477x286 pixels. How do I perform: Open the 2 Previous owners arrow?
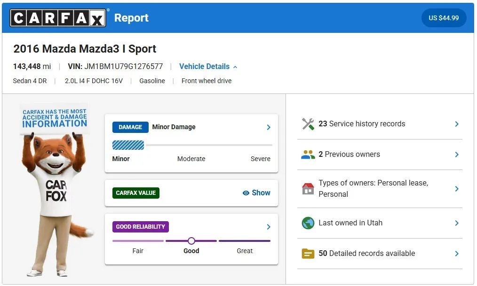tap(456, 155)
